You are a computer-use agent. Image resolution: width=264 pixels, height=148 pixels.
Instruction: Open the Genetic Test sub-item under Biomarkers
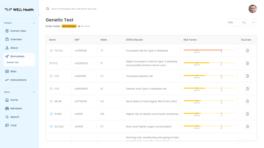tap(13, 62)
